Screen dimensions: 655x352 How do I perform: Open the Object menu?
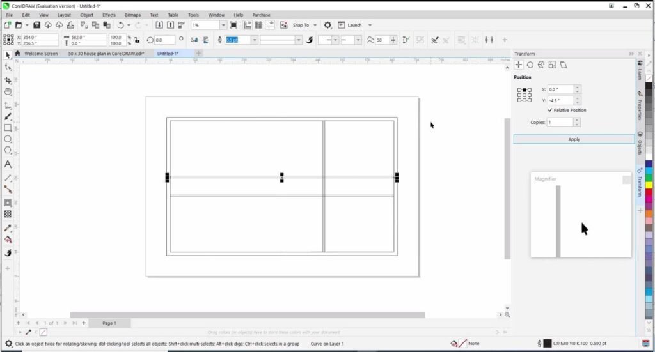pos(86,15)
